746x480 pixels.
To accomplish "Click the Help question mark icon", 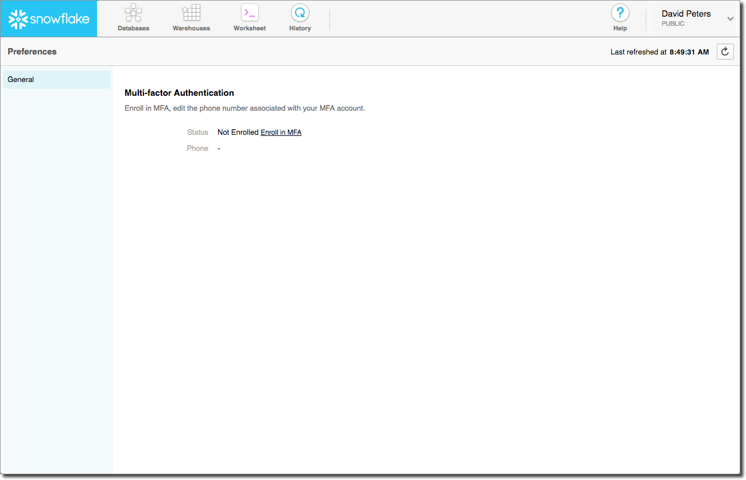I will (620, 13).
